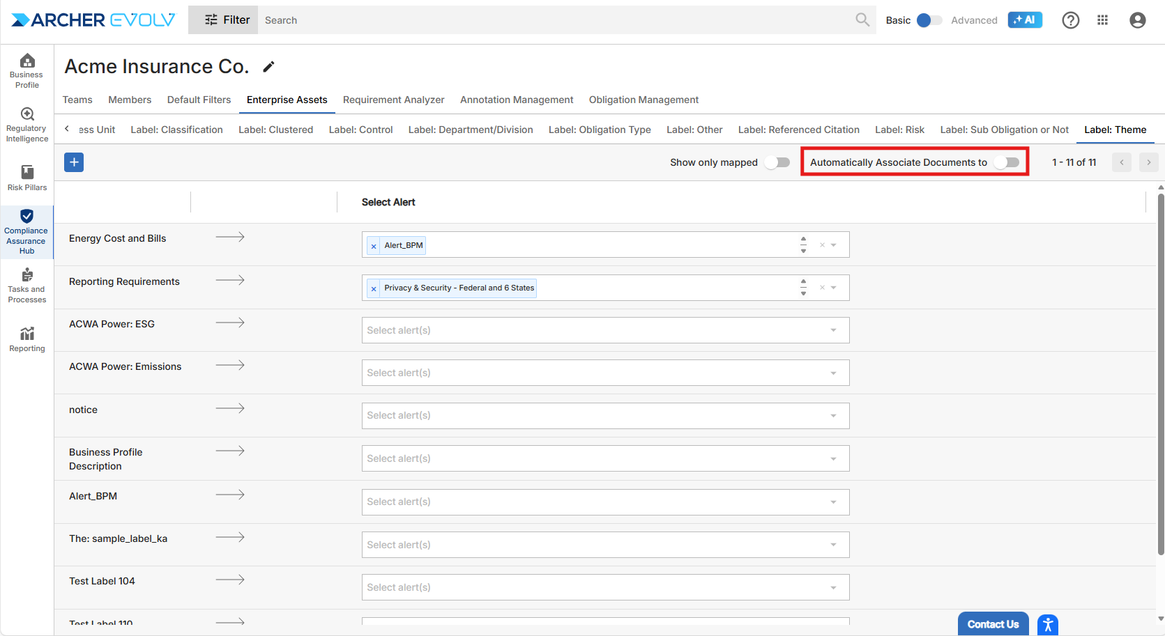1165x636 pixels.
Task: Open the apps grid menu
Action: 1102,20
